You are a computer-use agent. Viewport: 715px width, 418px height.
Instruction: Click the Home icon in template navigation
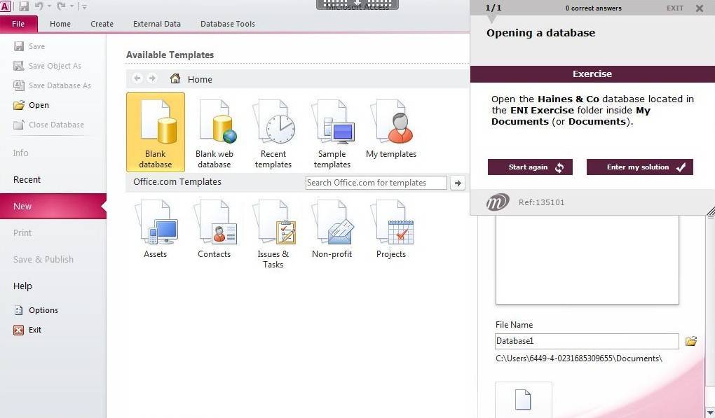pyautogui.click(x=175, y=79)
